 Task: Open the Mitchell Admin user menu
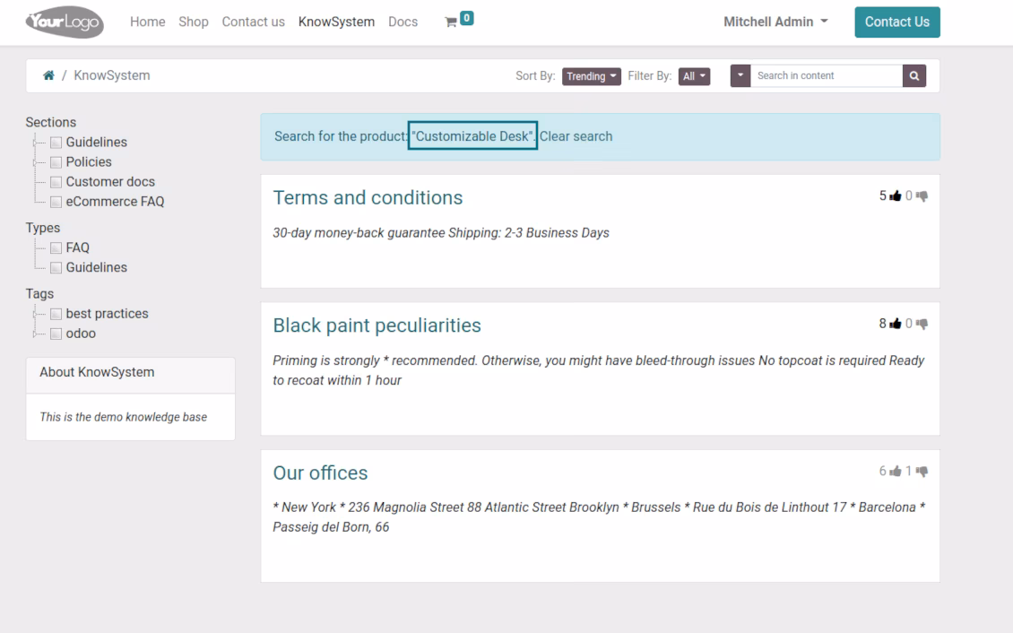775,22
